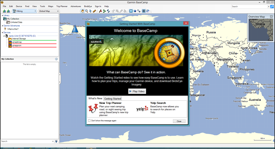Toggle the 3D map view icon
275x149 pixels.
pyautogui.click(x=135, y=11)
